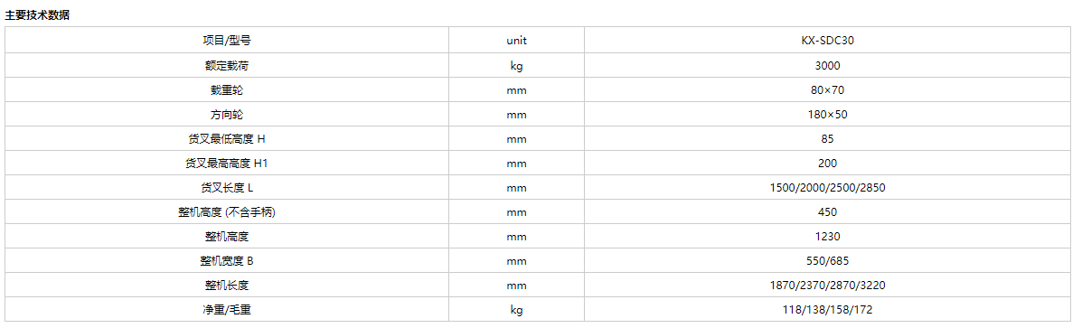Click the 载重轮 row label
This screenshot has width=1082, height=328.
click(x=227, y=89)
